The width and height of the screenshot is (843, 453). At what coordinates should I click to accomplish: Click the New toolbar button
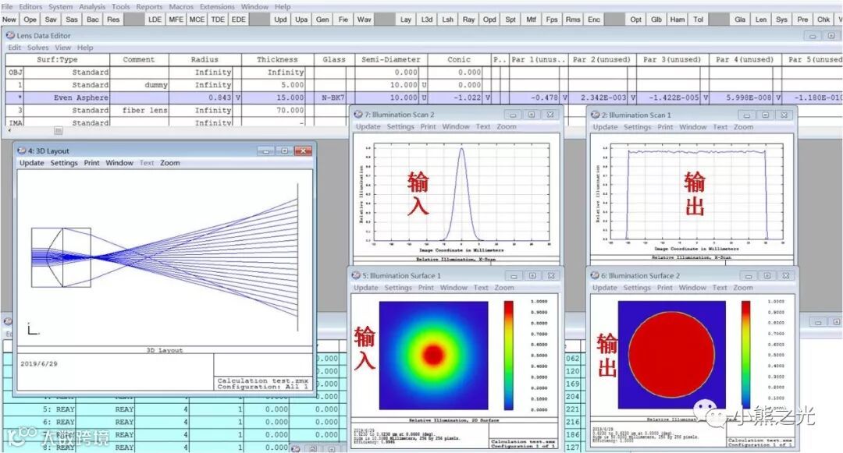(9, 19)
